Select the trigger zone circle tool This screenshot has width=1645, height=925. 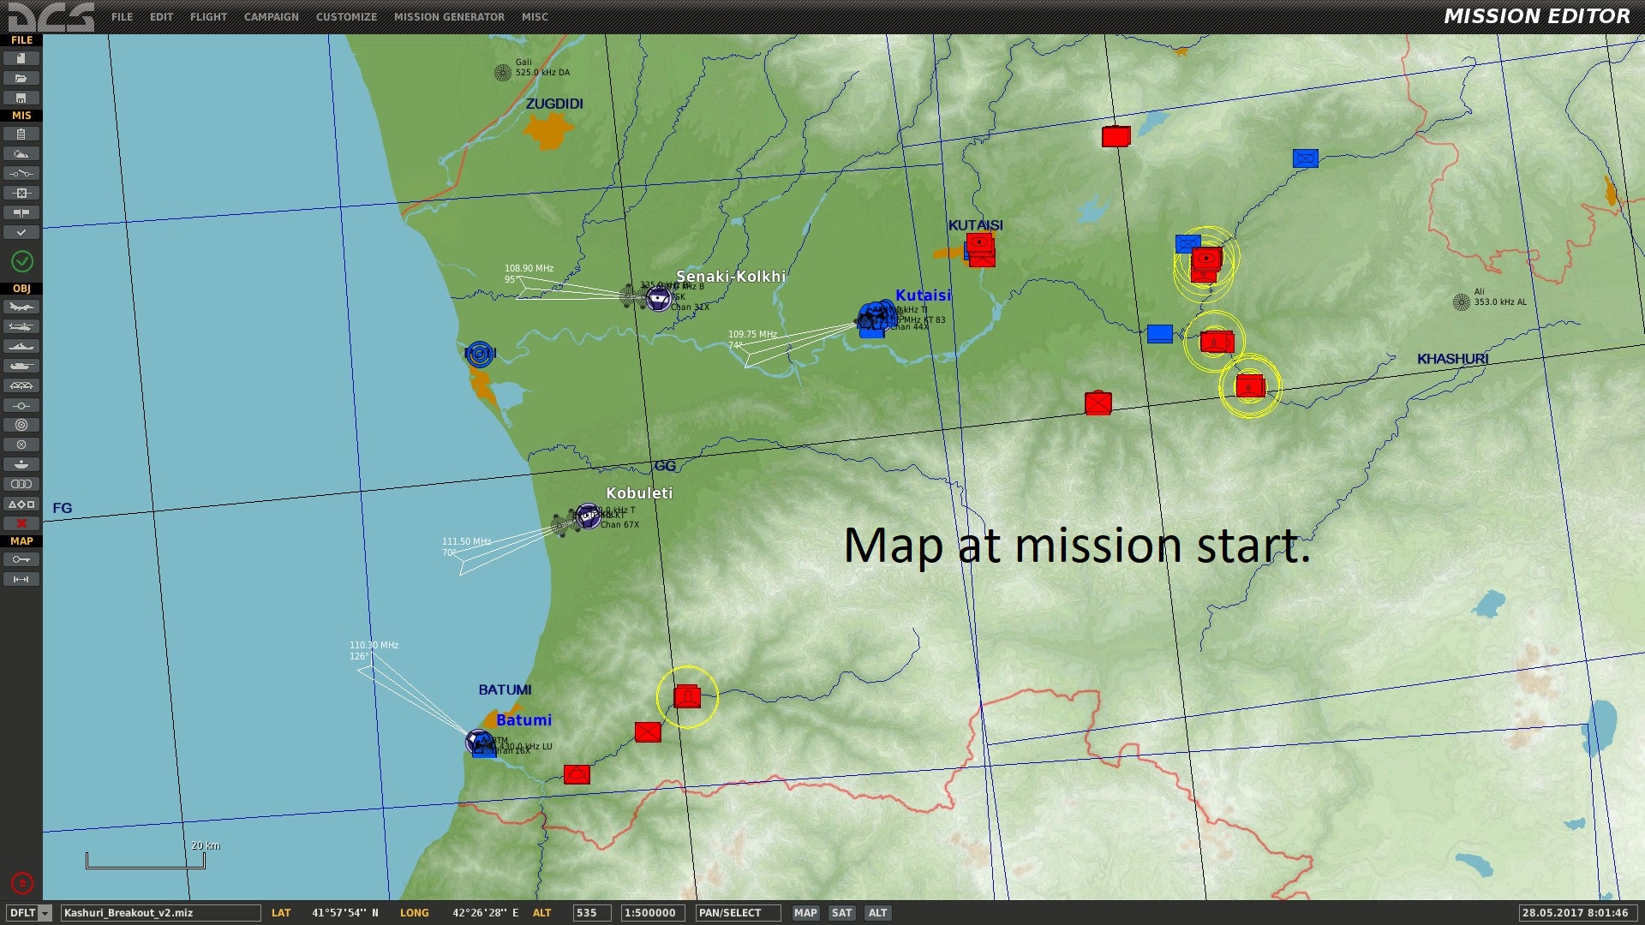point(21,425)
